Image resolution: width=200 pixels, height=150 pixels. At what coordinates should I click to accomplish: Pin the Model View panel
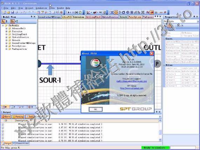[32, 17]
